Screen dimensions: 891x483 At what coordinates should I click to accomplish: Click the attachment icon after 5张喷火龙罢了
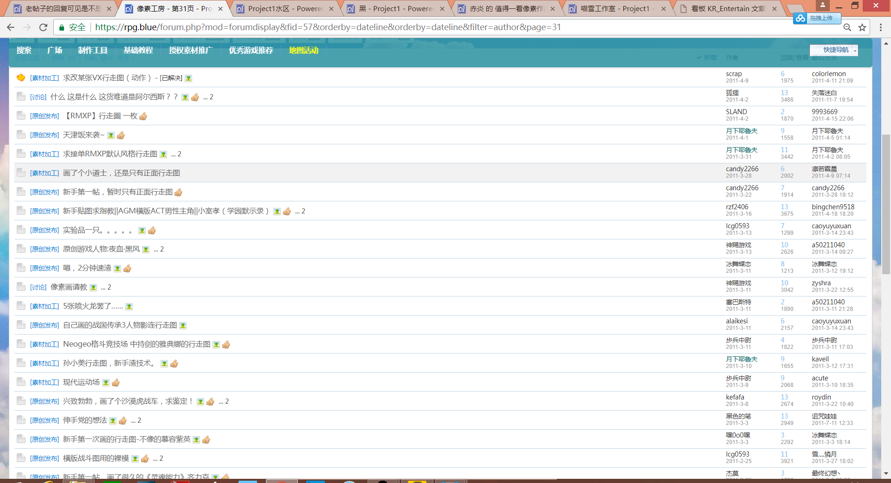(129, 307)
